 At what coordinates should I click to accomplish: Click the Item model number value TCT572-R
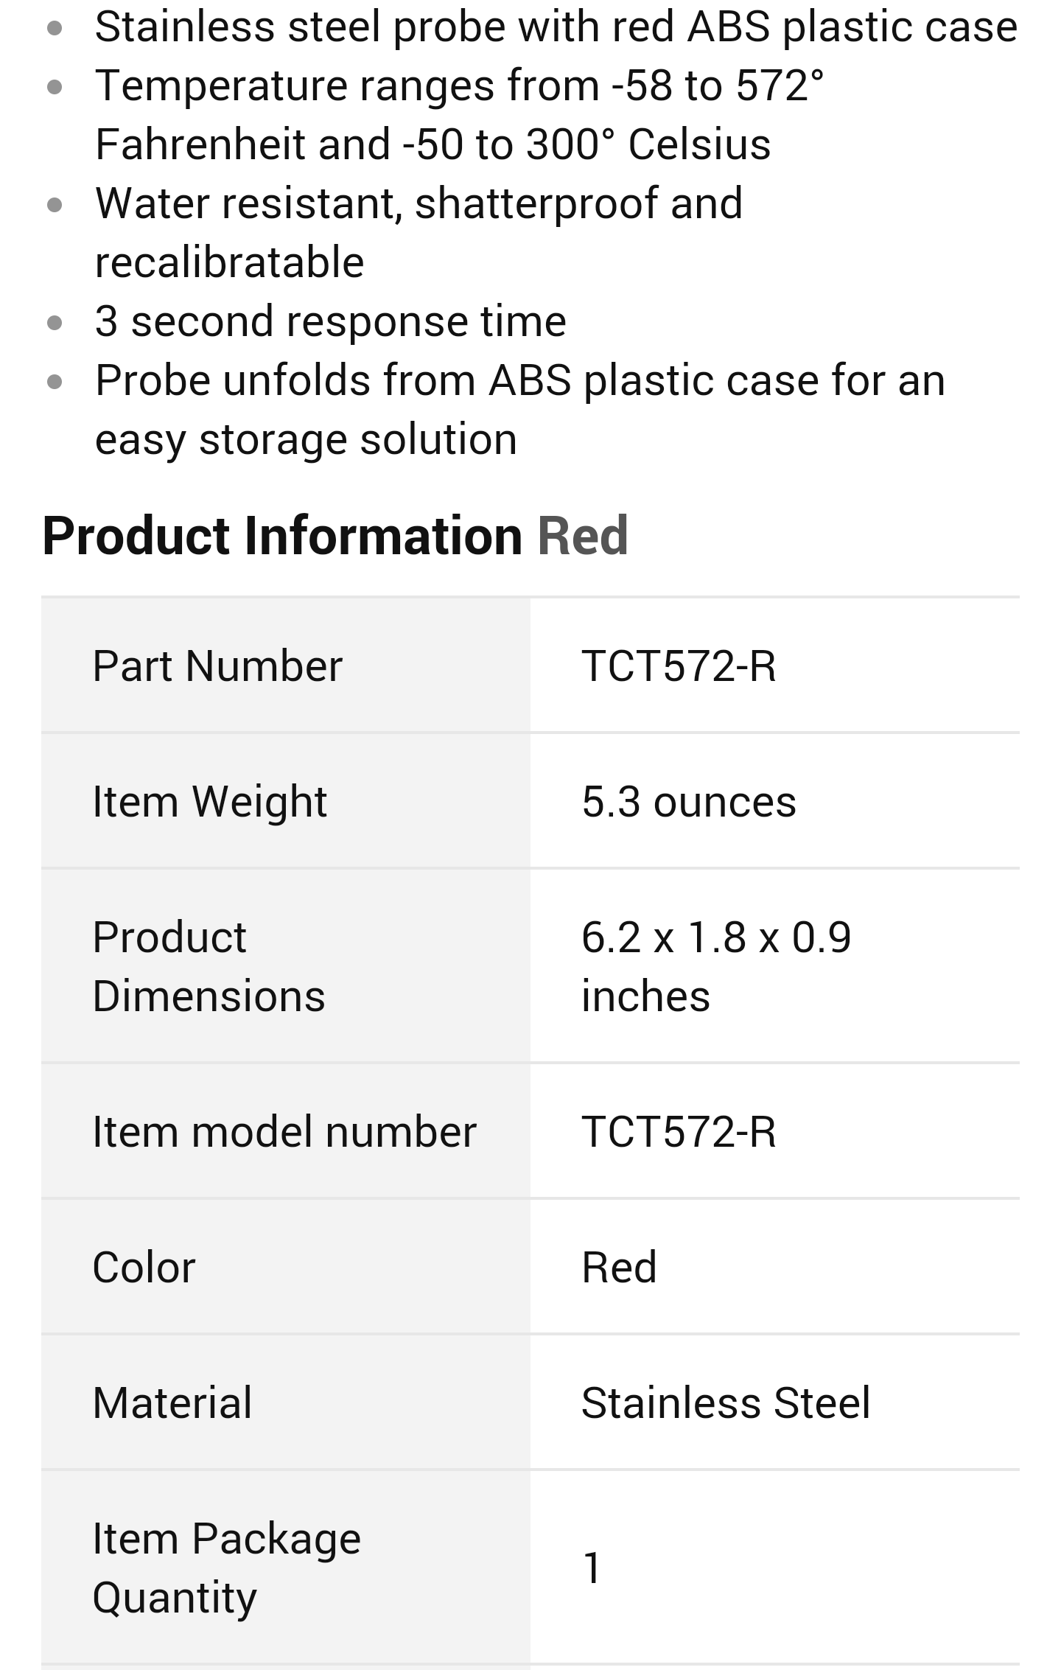click(679, 1131)
